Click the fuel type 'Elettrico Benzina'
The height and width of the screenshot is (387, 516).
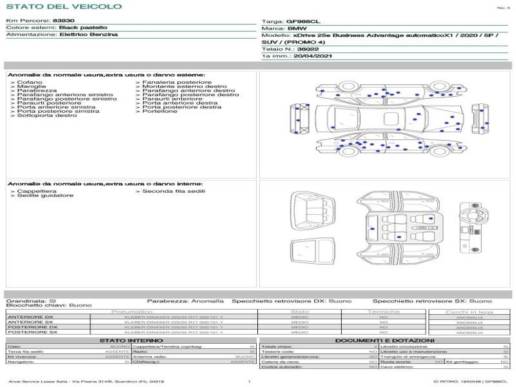88,34
